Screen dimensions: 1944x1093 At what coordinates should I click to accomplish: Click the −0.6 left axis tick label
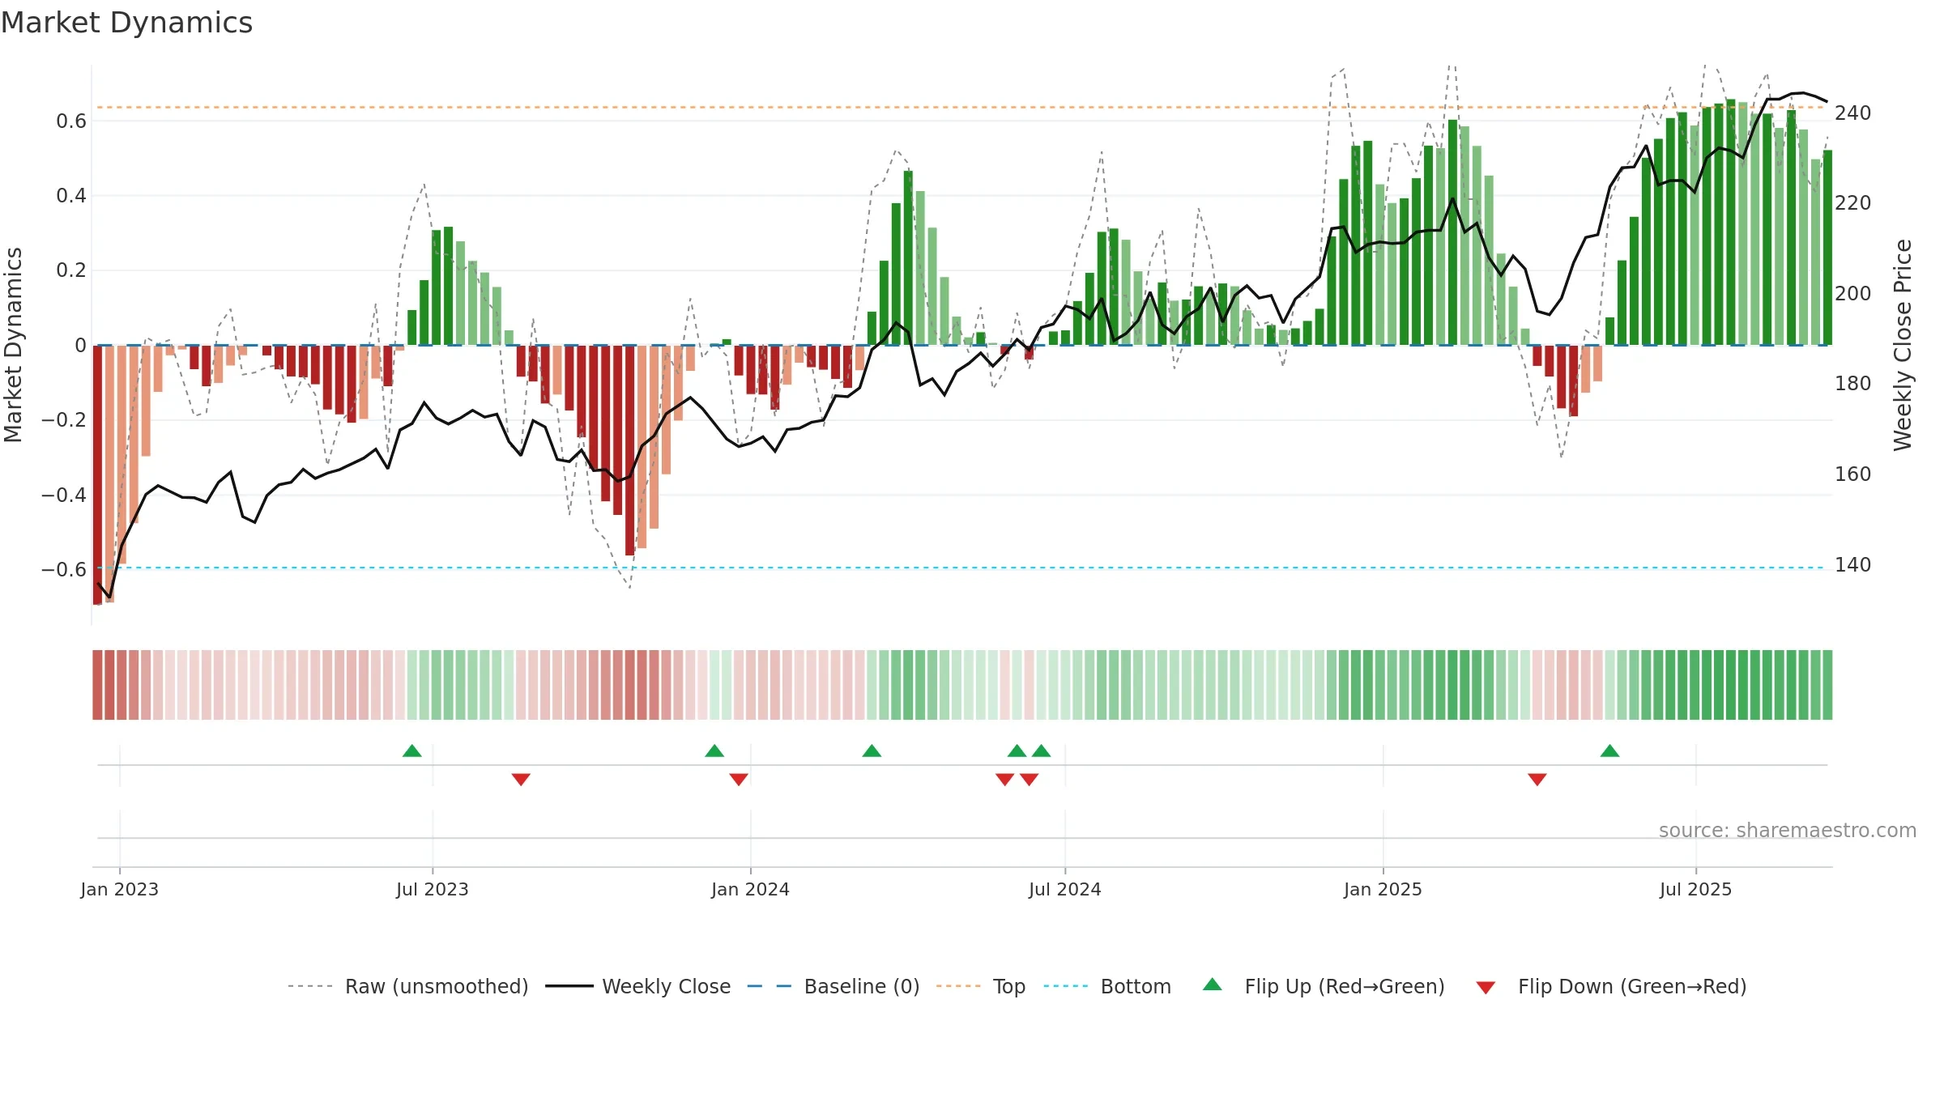pos(64,570)
